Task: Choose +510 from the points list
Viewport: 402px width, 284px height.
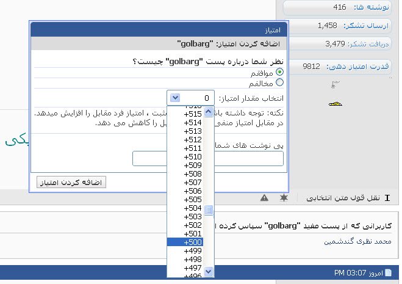Action: click(185, 156)
